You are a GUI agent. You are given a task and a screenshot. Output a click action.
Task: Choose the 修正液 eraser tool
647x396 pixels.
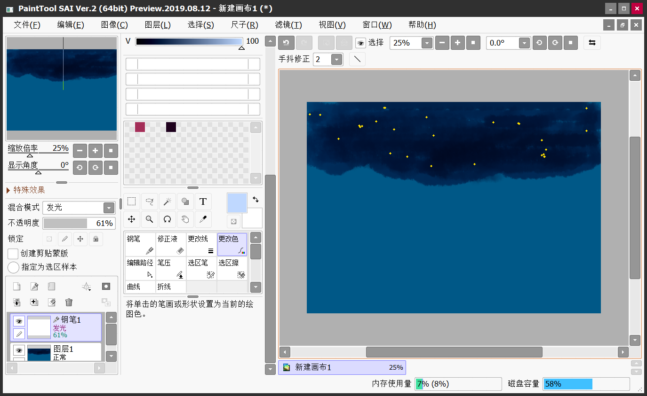click(170, 244)
